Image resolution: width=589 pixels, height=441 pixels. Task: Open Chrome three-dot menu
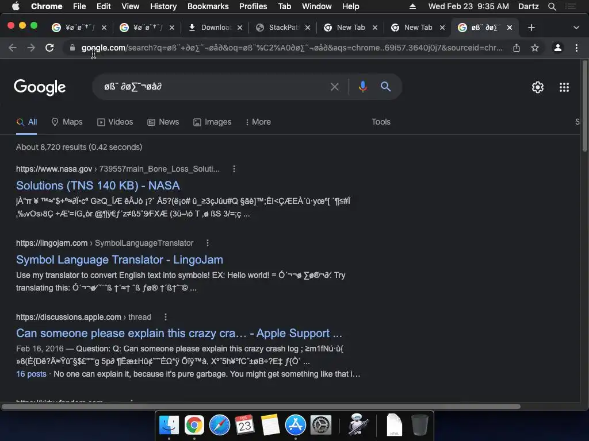[x=576, y=48]
